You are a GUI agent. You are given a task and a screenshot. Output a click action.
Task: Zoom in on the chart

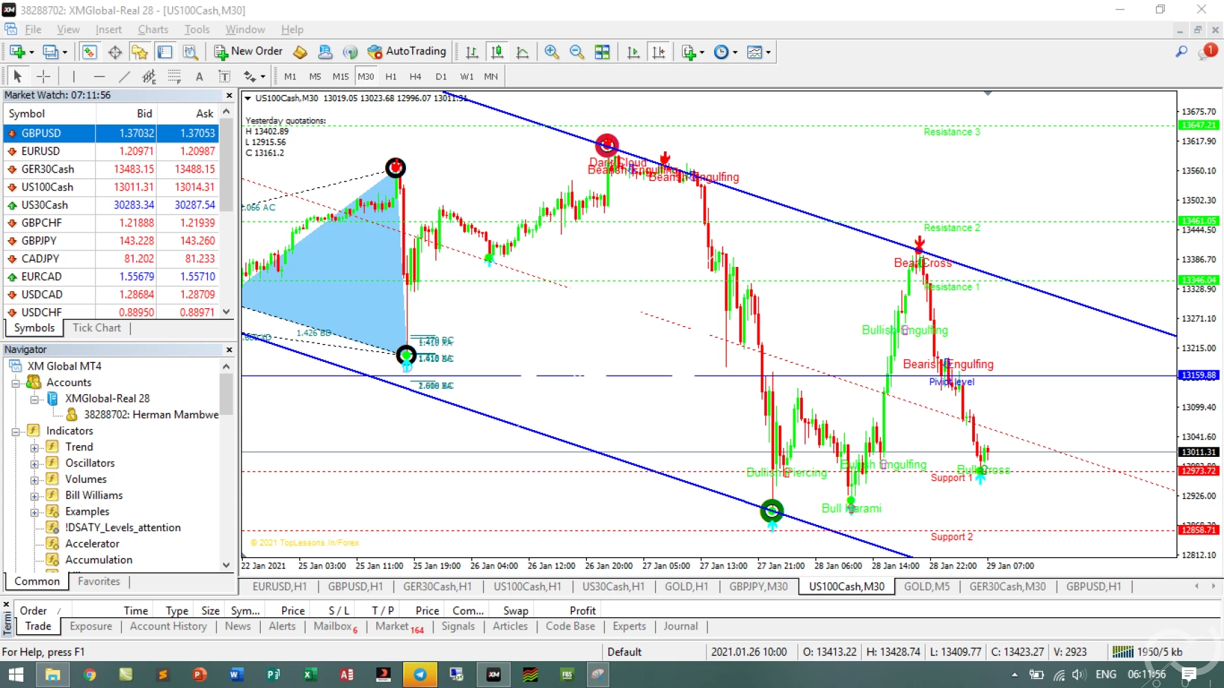[x=551, y=52]
